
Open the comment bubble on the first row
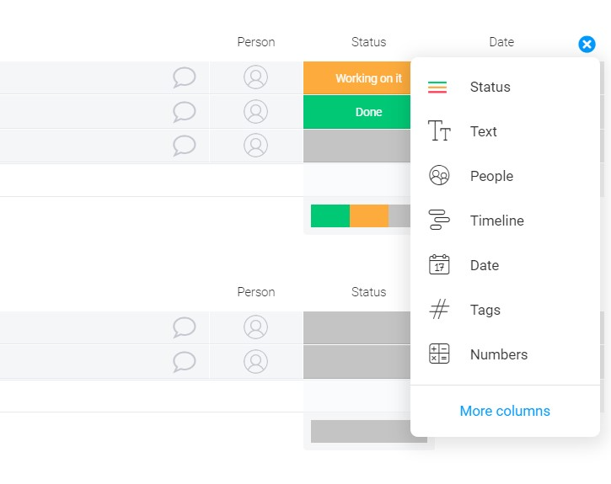click(x=184, y=77)
